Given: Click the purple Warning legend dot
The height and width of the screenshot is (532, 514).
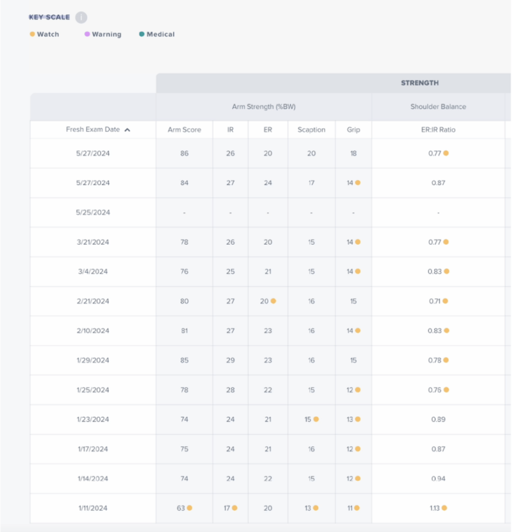Looking at the screenshot, I should 87,34.
